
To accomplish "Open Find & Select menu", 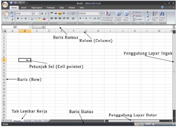I will 162,16.
